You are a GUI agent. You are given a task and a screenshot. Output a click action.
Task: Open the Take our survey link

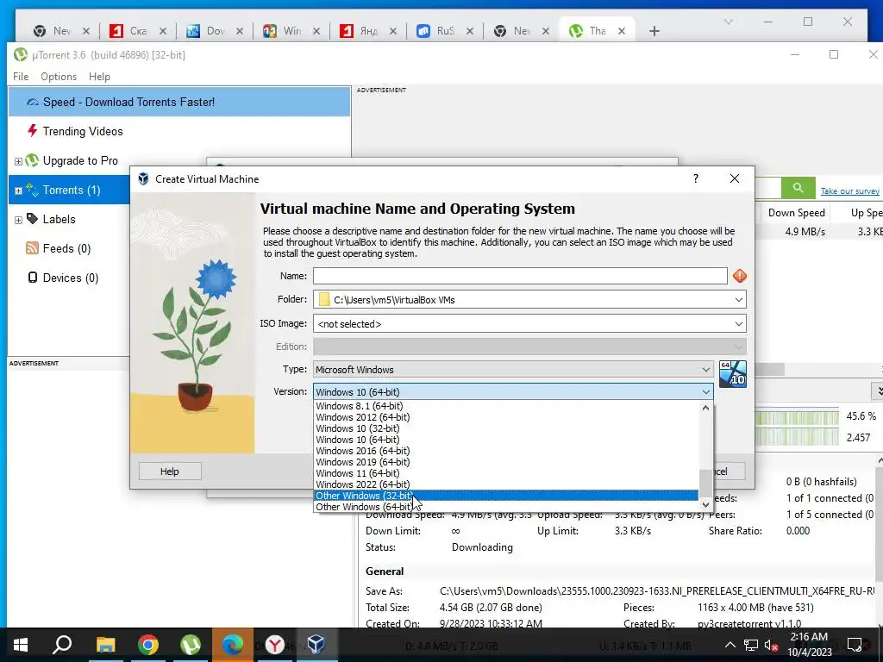[849, 190]
